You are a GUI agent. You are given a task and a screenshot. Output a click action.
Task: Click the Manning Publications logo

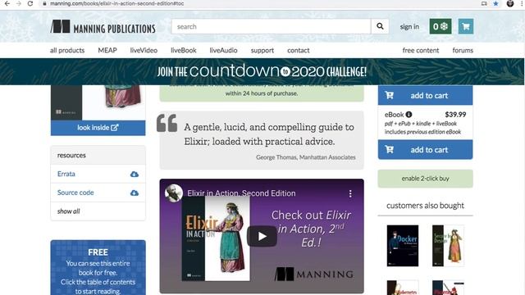point(103,27)
